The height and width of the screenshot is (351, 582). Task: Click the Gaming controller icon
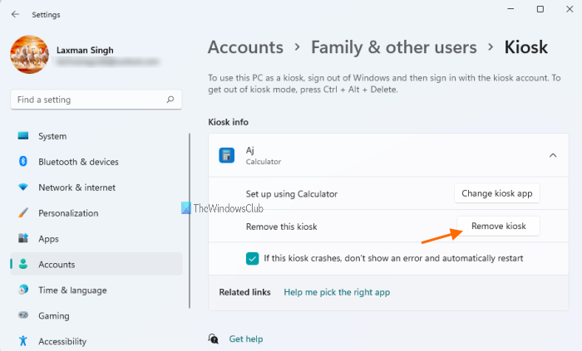point(23,316)
